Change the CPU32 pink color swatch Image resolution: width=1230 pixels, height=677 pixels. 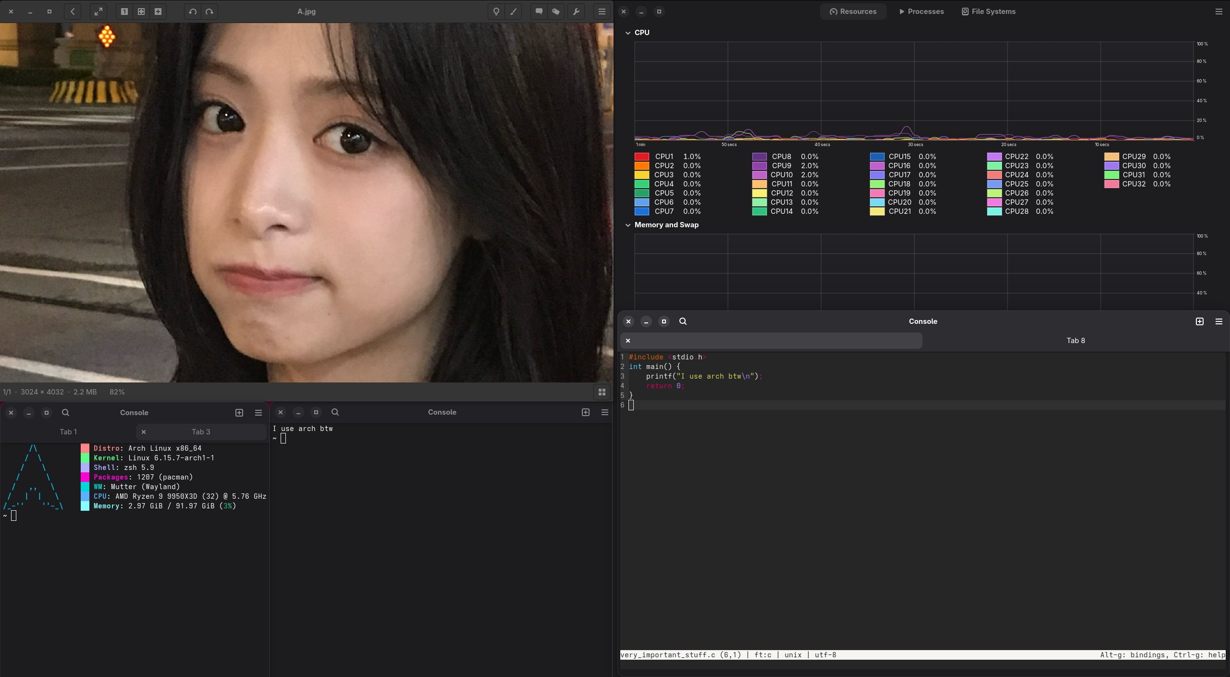click(x=1112, y=184)
